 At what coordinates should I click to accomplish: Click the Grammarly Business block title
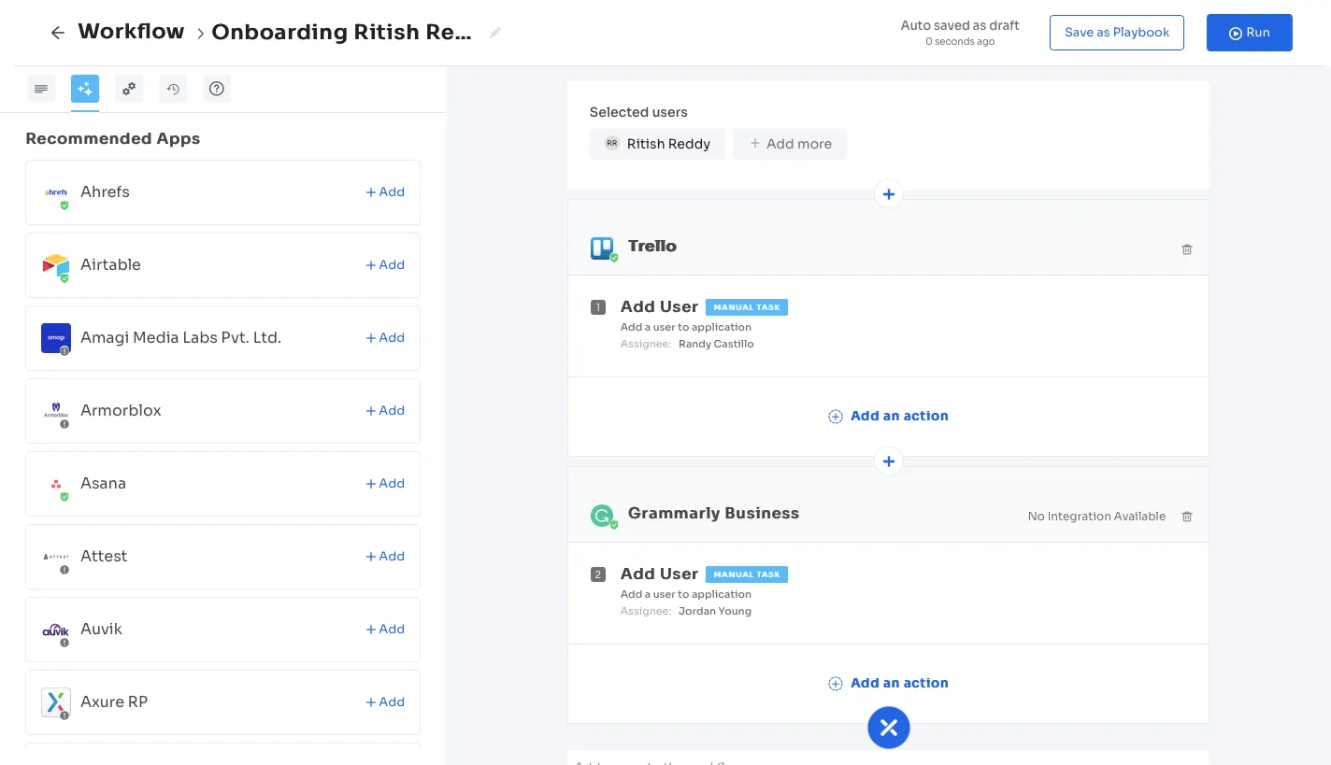pyautogui.click(x=713, y=514)
